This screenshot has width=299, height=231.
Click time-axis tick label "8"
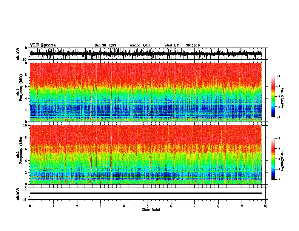coord(218,206)
